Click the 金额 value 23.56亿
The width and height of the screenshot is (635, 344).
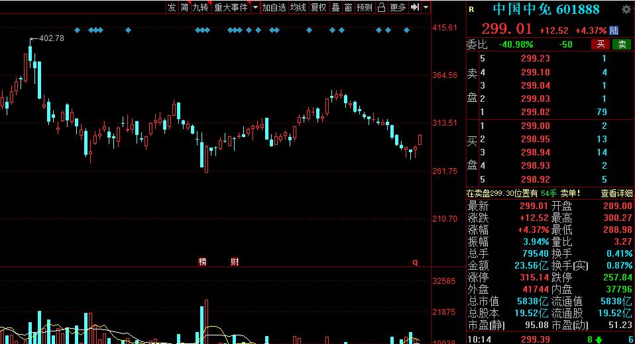pos(531,265)
